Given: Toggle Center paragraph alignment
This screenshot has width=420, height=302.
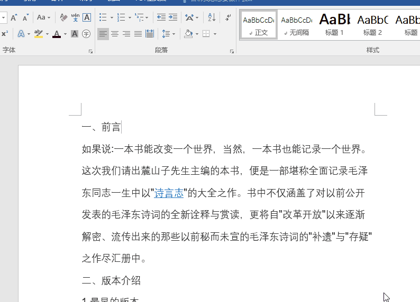Looking at the screenshot, I should tap(114, 34).
